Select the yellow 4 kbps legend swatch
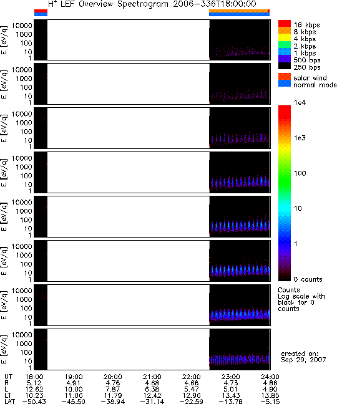This screenshot has height=404, width=337. coord(285,37)
